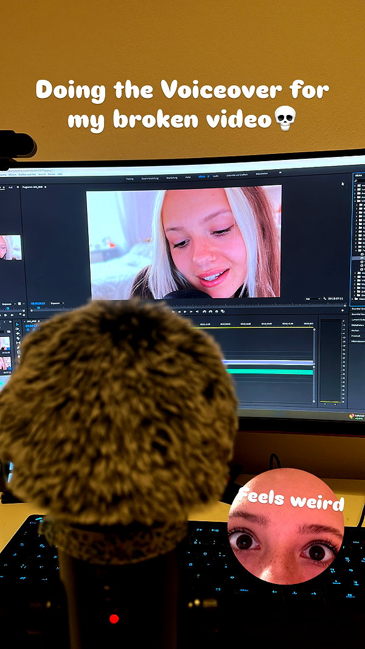365x649 pixels.
Task: Switch to the Audio workspace
Action: pyautogui.click(x=215, y=176)
